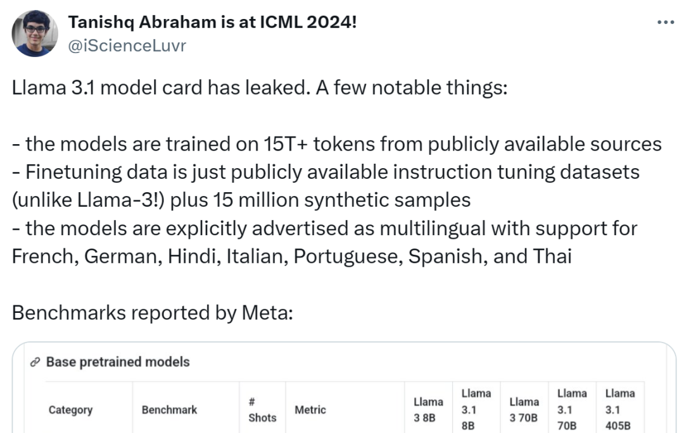Click the Metric column header
Image resolution: width=684 pixels, height=433 pixels.
(x=310, y=410)
